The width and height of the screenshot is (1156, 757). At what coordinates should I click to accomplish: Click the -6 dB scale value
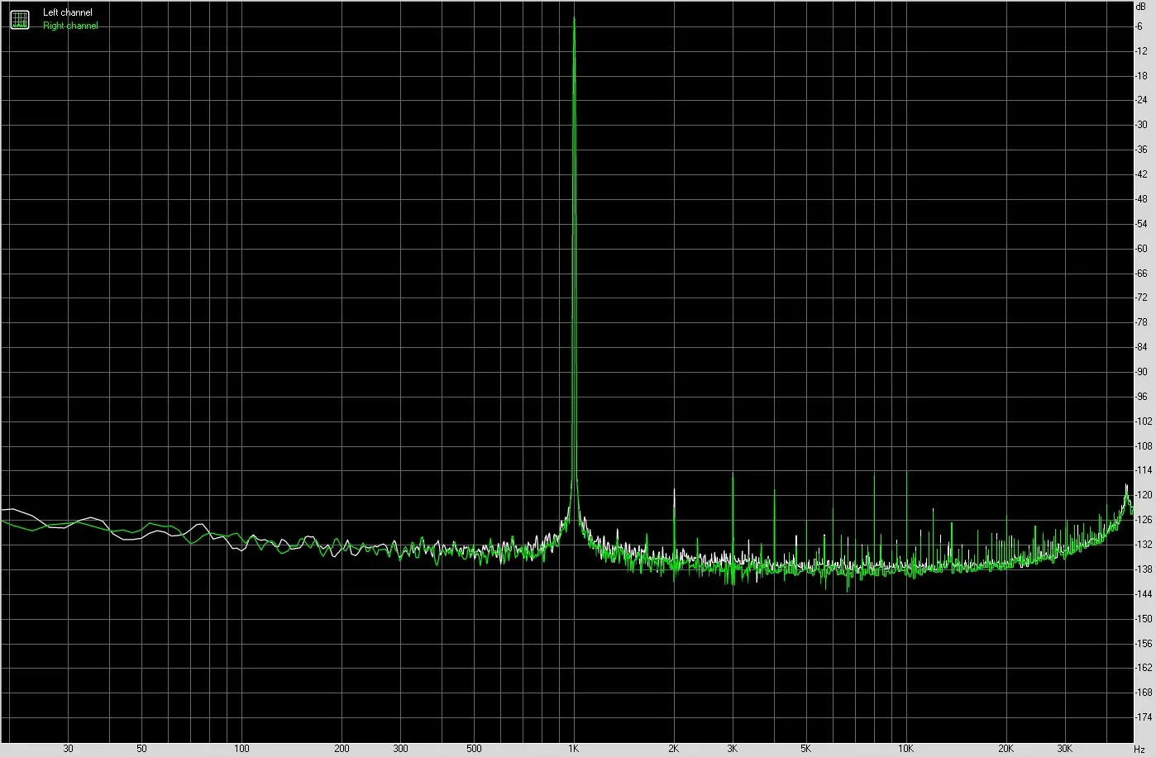click(1139, 26)
